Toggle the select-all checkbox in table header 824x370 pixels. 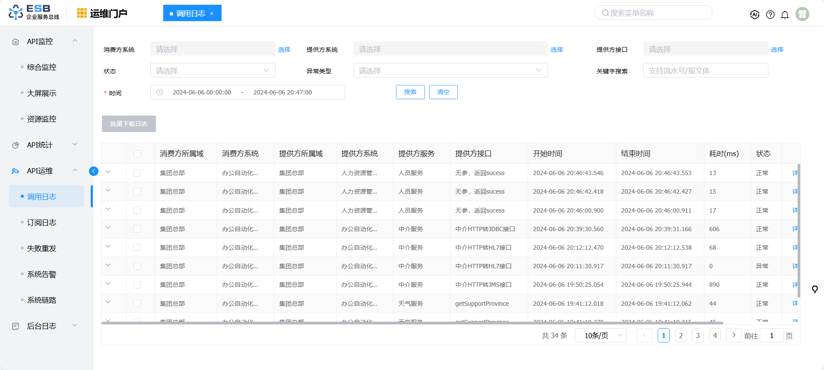coord(137,154)
